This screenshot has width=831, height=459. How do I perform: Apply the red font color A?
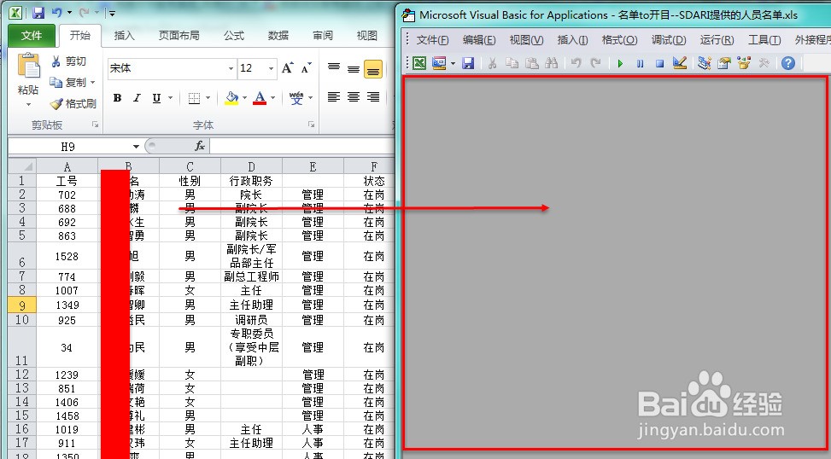(260, 98)
